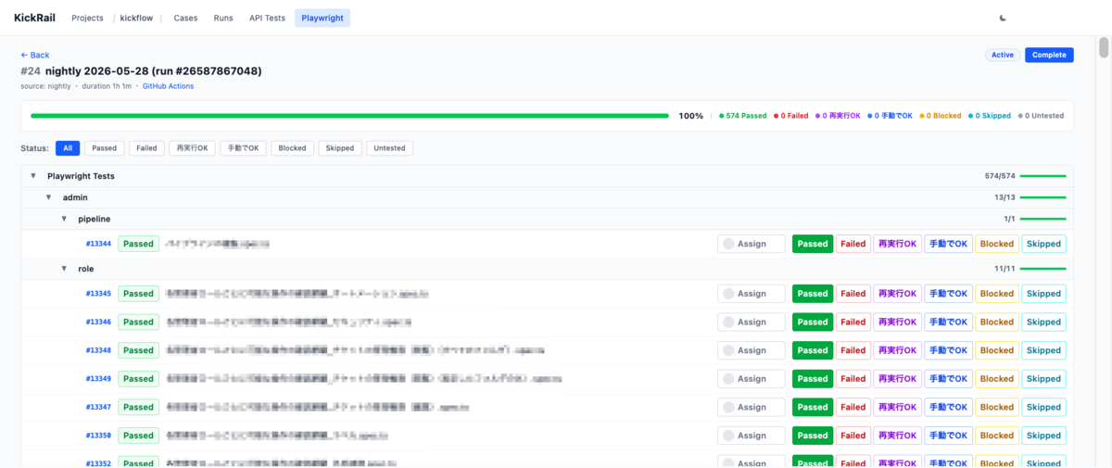Assign a user to case #13345
This screenshot has height=468, width=1112.
tap(752, 294)
